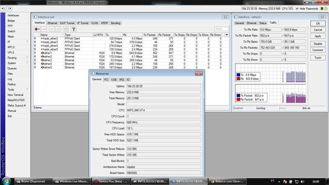Screen dimensions: 329x185
Task: Click the Redo arrow in the main toolbar
Action: [9, 9]
